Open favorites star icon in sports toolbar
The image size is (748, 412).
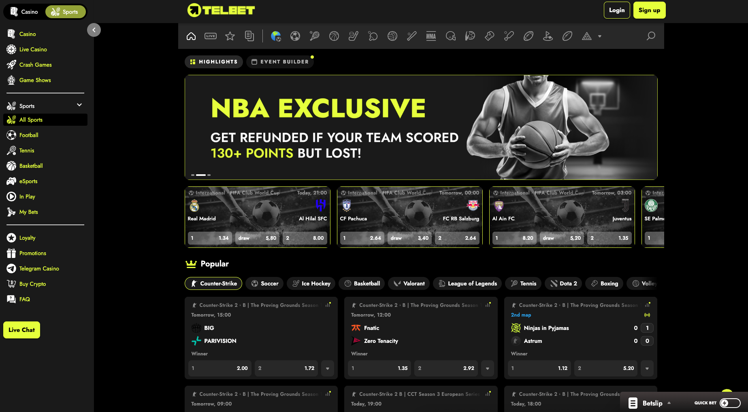pyautogui.click(x=230, y=36)
